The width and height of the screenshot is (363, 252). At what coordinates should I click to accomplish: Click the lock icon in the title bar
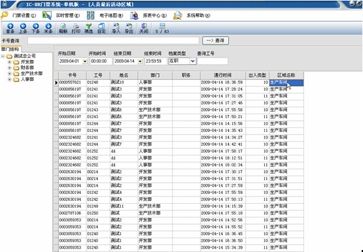coord(5,4)
